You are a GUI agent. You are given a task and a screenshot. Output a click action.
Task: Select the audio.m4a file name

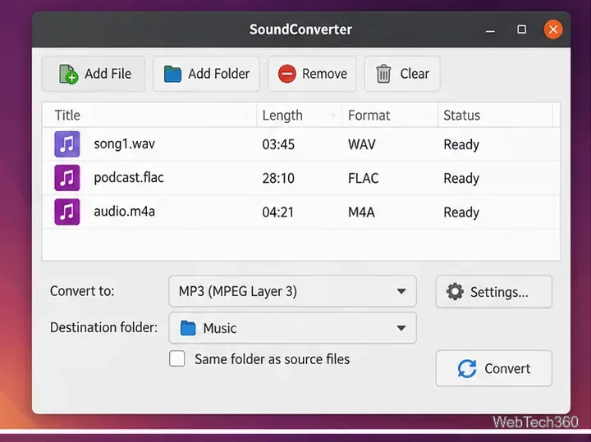(125, 212)
